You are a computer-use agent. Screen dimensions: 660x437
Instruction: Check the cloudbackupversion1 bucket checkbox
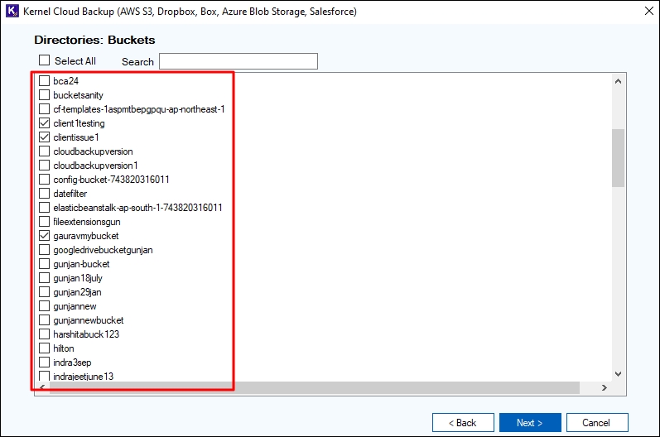(44, 166)
